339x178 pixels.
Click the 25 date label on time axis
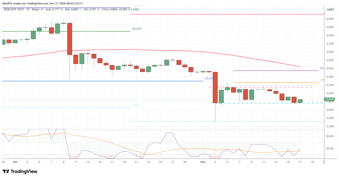(x=161, y=162)
